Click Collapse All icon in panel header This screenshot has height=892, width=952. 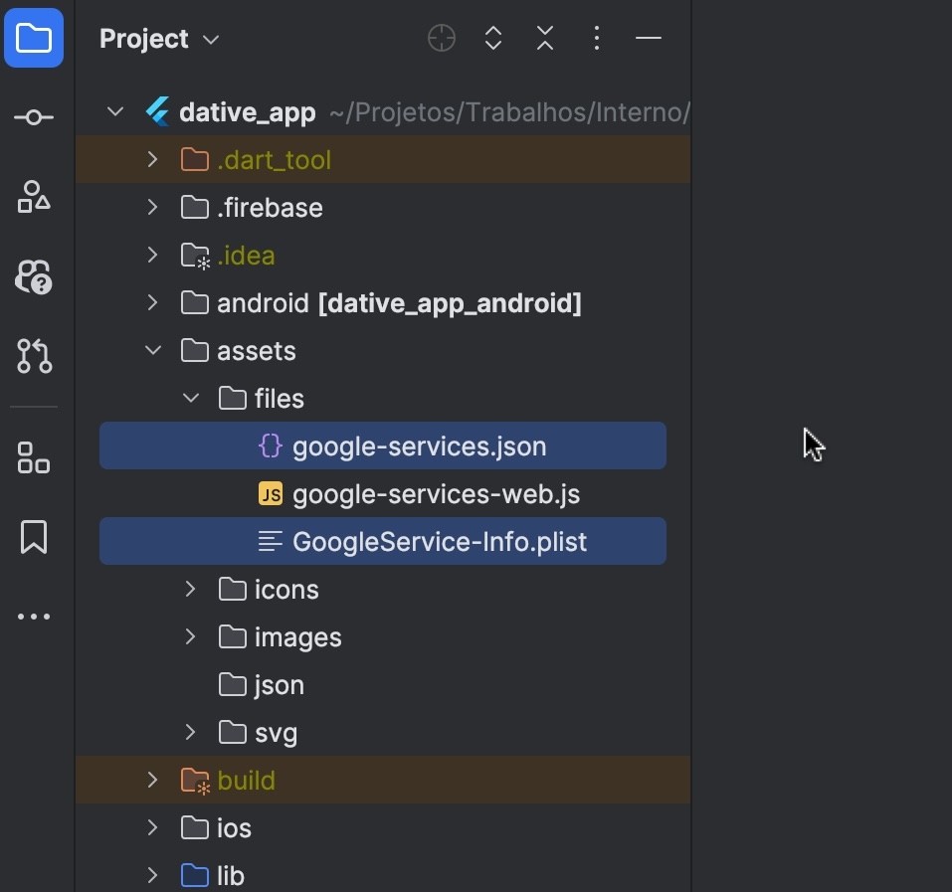click(x=545, y=39)
